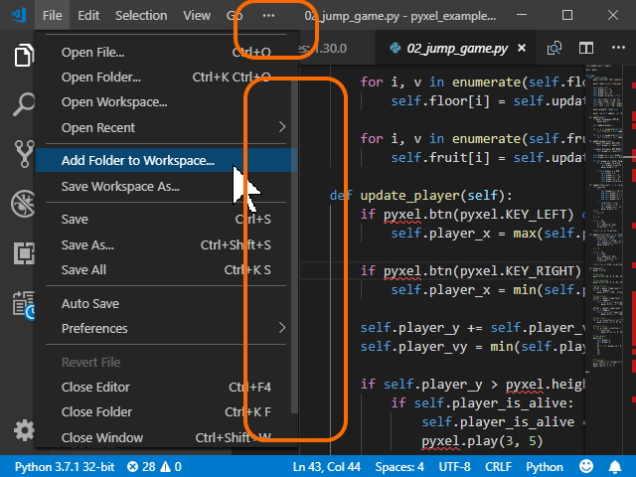This screenshot has width=636, height=477.
Task: Toggle Auto Save in File menu
Action: click(x=166, y=304)
